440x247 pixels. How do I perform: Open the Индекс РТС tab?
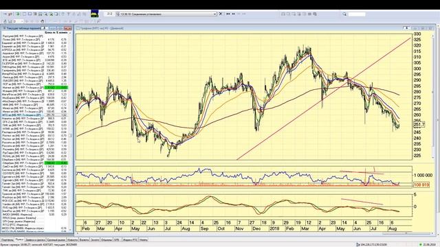pyautogui.click(x=131, y=239)
